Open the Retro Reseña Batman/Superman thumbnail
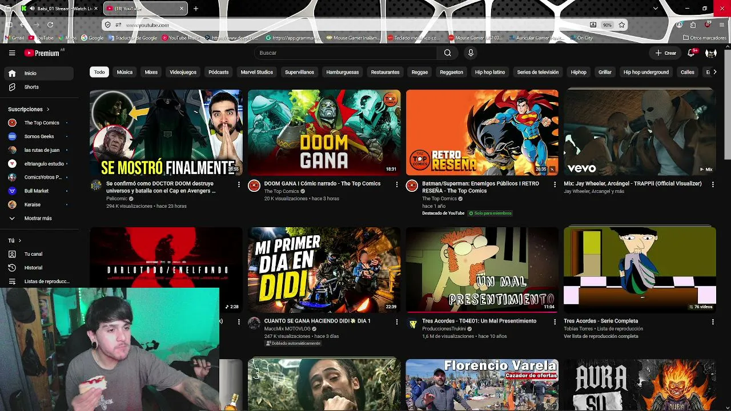The width and height of the screenshot is (731, 411). [482, 132]
